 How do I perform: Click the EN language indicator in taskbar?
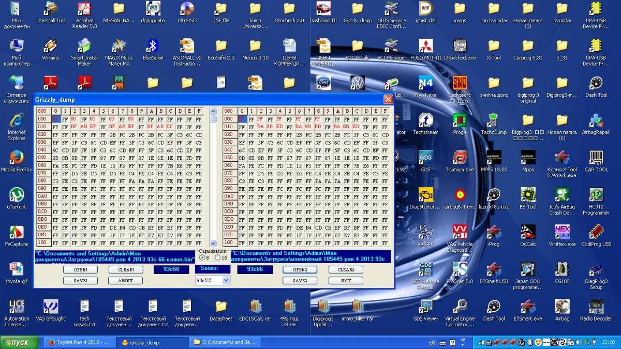coord(432,342)
